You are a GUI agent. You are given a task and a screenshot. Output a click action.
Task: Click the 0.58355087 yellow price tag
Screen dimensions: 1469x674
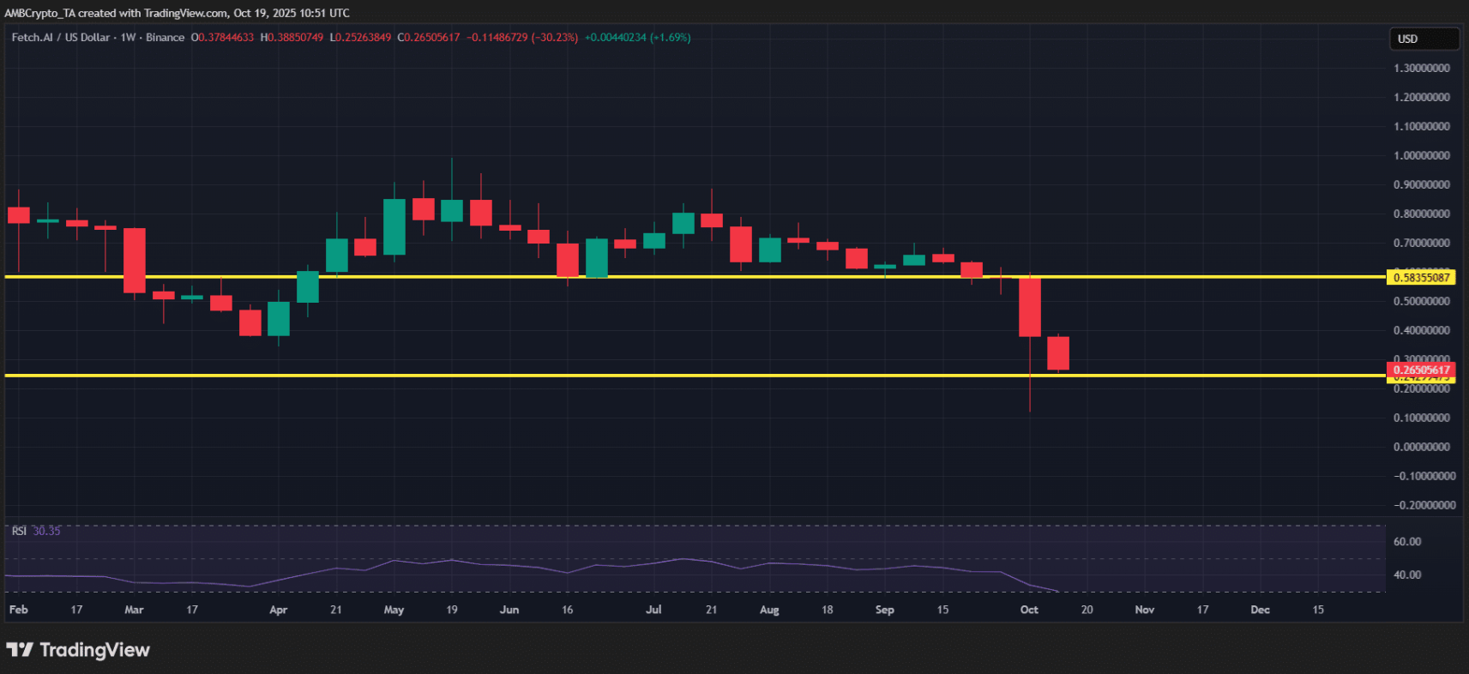[1421, 277]
